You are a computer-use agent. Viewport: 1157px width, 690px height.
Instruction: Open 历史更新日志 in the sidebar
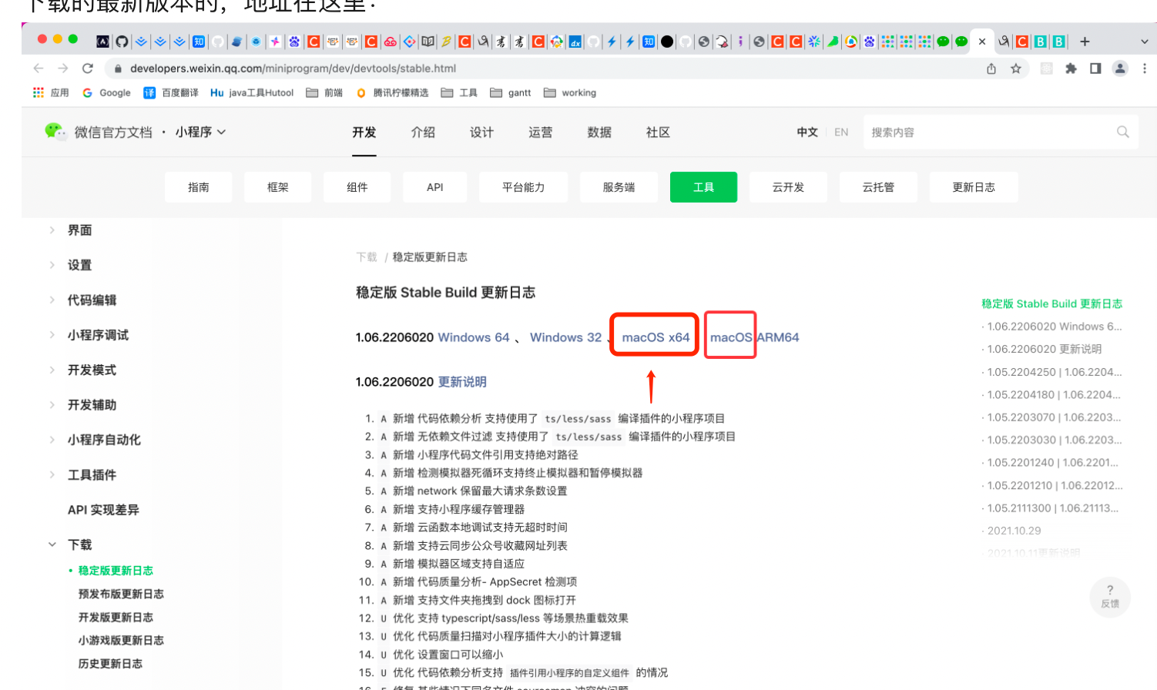click(110, 664)
